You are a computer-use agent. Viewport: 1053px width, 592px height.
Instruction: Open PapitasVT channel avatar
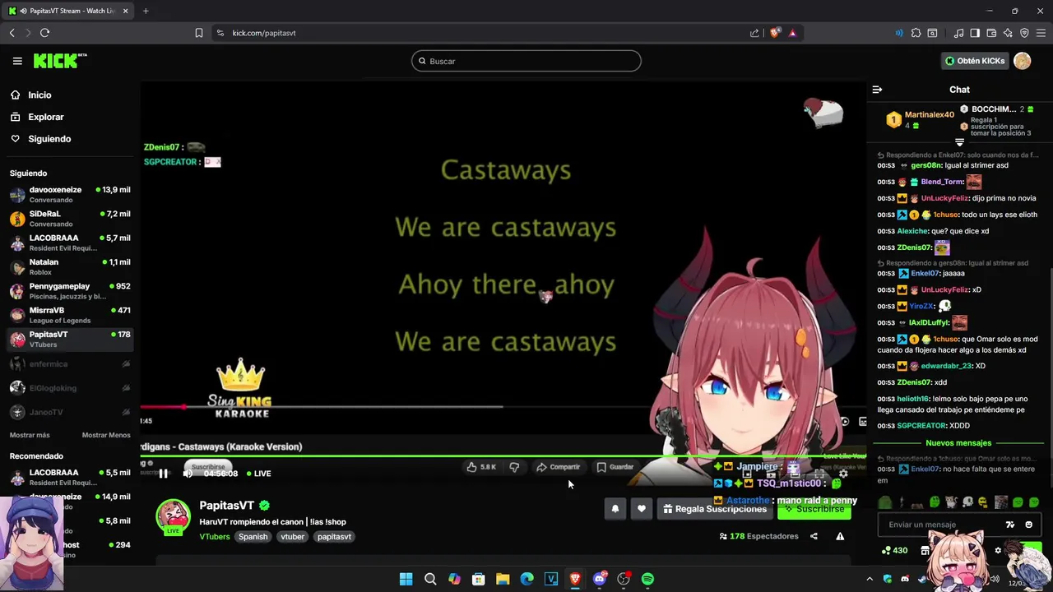pos(173,516)
